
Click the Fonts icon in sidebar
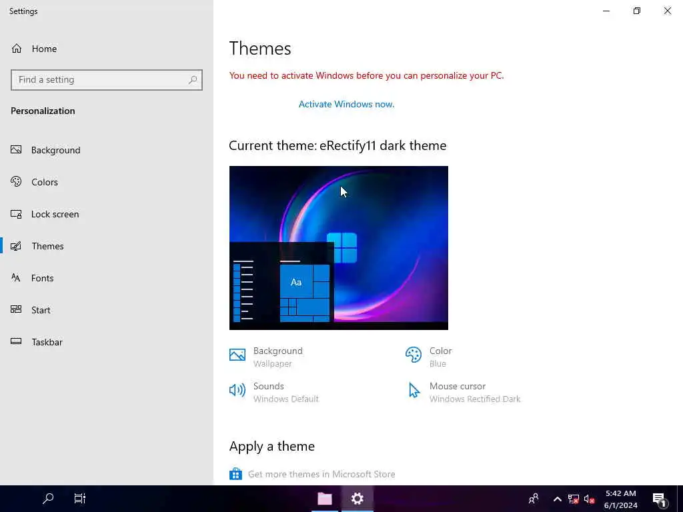pos(16,278)
